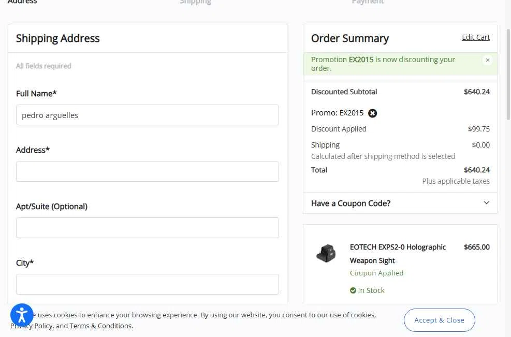Screen dimensions: 511x337
Task: Open the Have a Coupon Code section
Action: click(351, 203)
